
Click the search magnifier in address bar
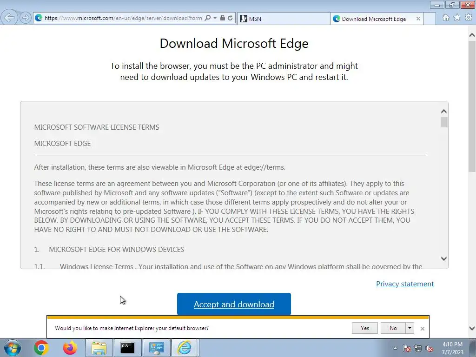point(208,18)
